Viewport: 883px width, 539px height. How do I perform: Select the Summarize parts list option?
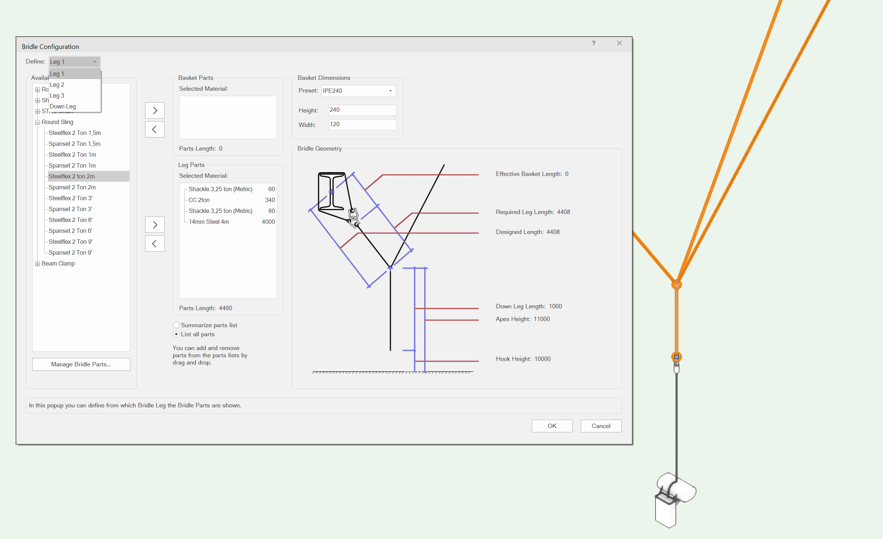coord(176,325)
